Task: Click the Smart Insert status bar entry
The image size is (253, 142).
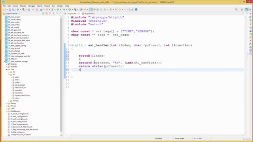Action: (x=179, y=138)
